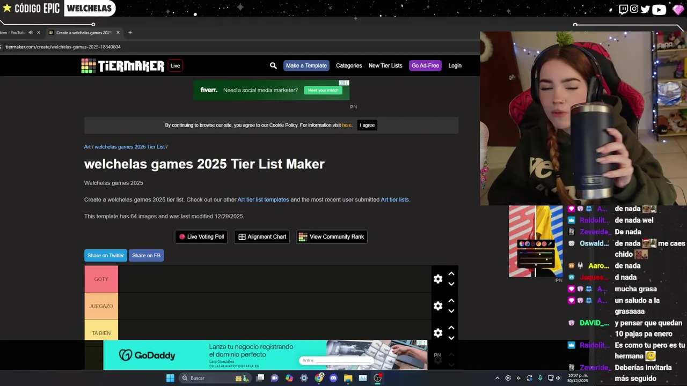Open settings gear for GOTY row

tap(438, 279)
